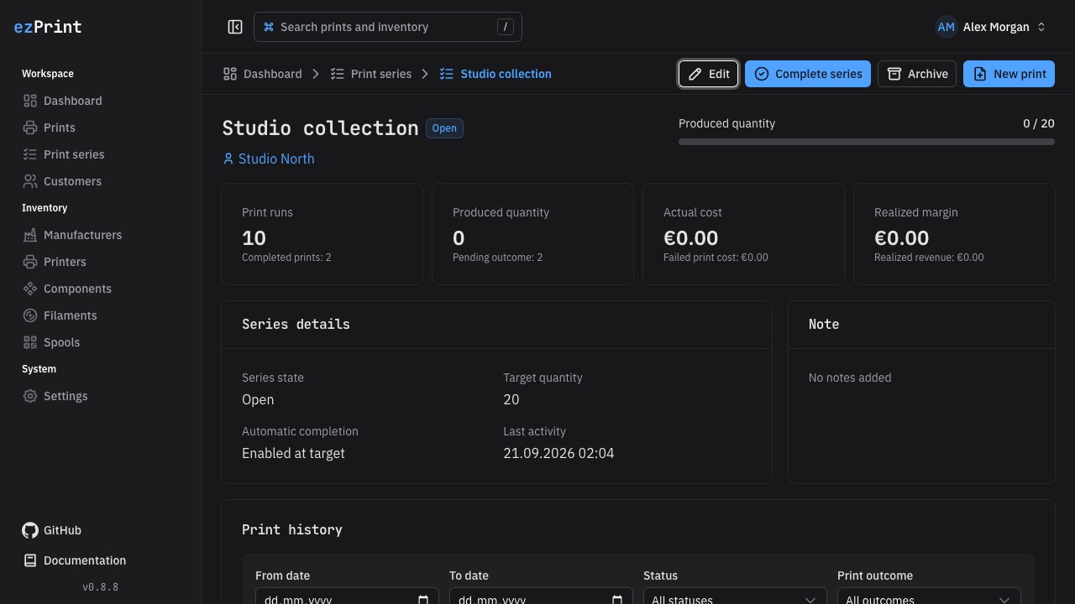The height and width of the screenshot is (604, 1075).
Task: Click the GitHub logo icon
Action: coord(30,530)
